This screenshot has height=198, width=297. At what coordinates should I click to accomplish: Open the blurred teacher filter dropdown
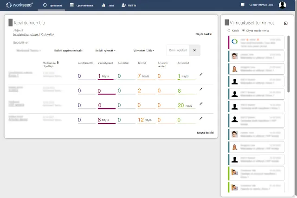click(28, 51)
